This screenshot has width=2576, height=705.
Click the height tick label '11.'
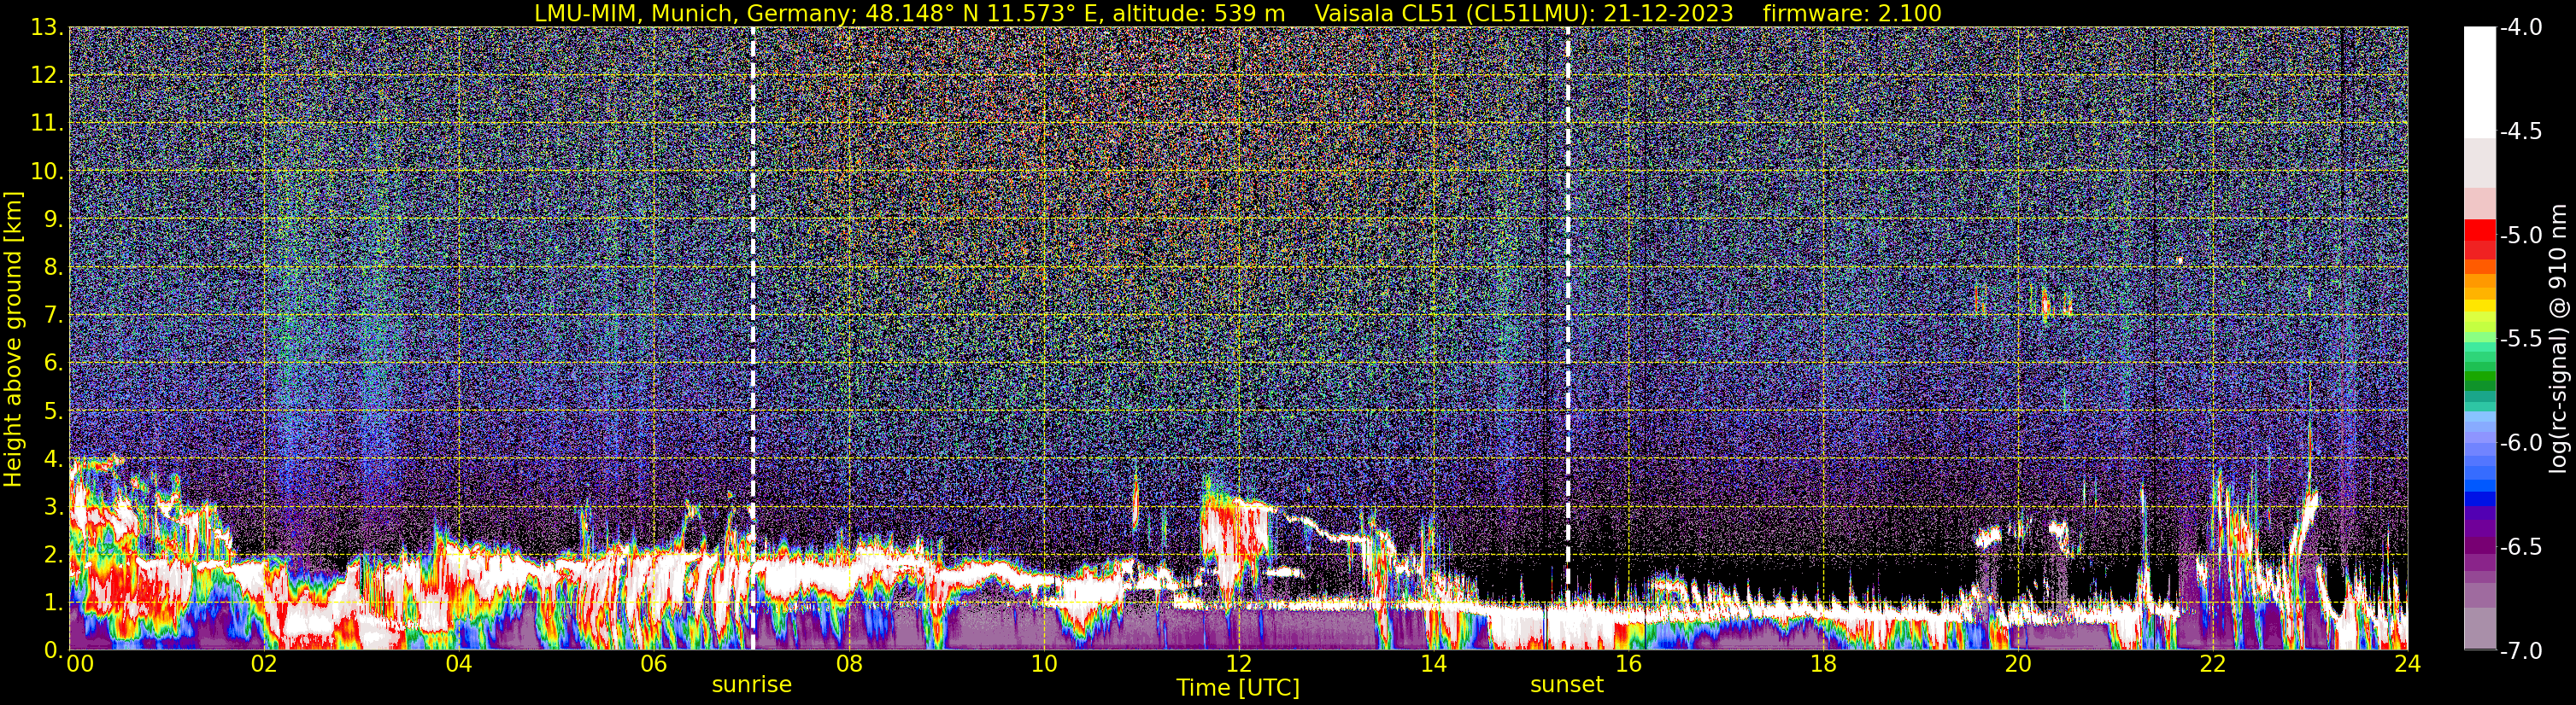click(46, 124)
